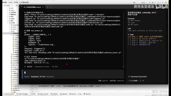Open the Problems tool window

pos(54,94)
